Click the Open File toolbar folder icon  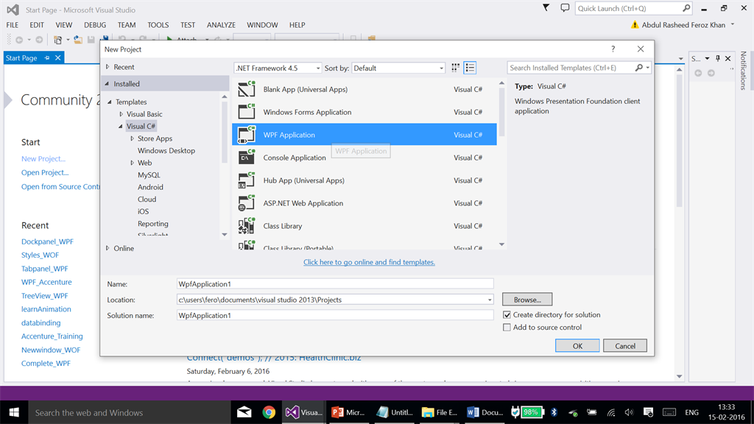78,40
